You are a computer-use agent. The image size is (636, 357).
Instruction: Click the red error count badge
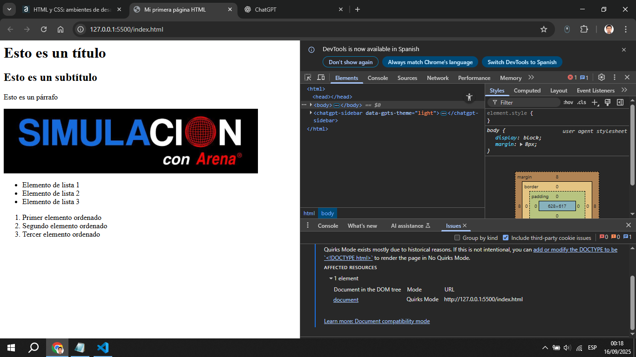572,78
